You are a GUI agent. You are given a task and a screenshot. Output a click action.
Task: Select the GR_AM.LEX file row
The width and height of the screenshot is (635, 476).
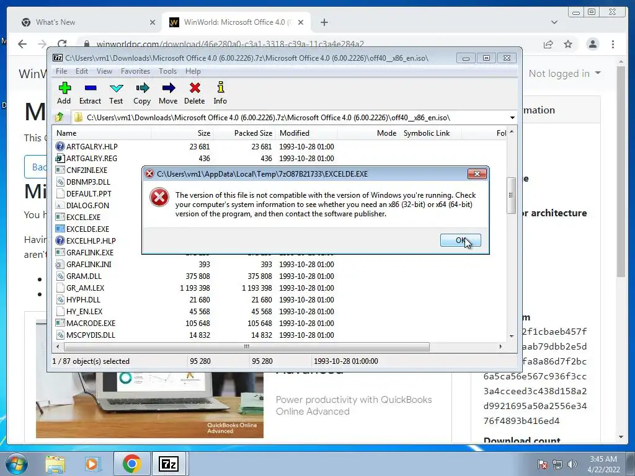coord(280,288)
